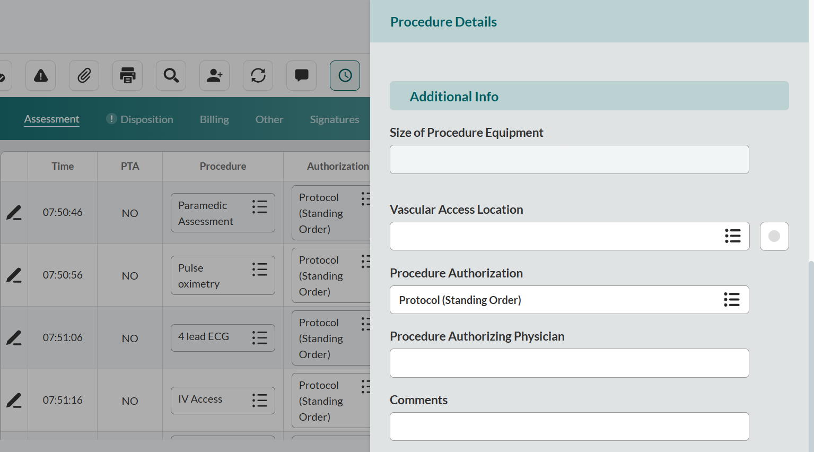814x452 pixels.
Task: Open the chat comments icon
Action: 301,75
